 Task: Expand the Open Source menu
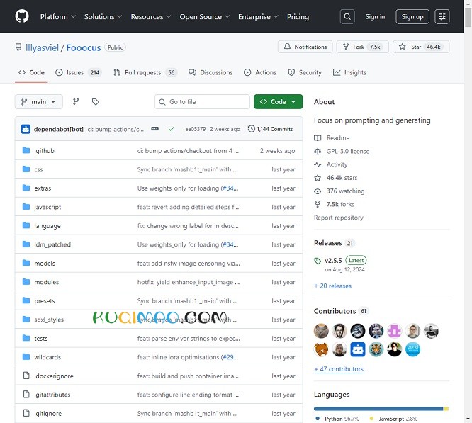(205, 16)
